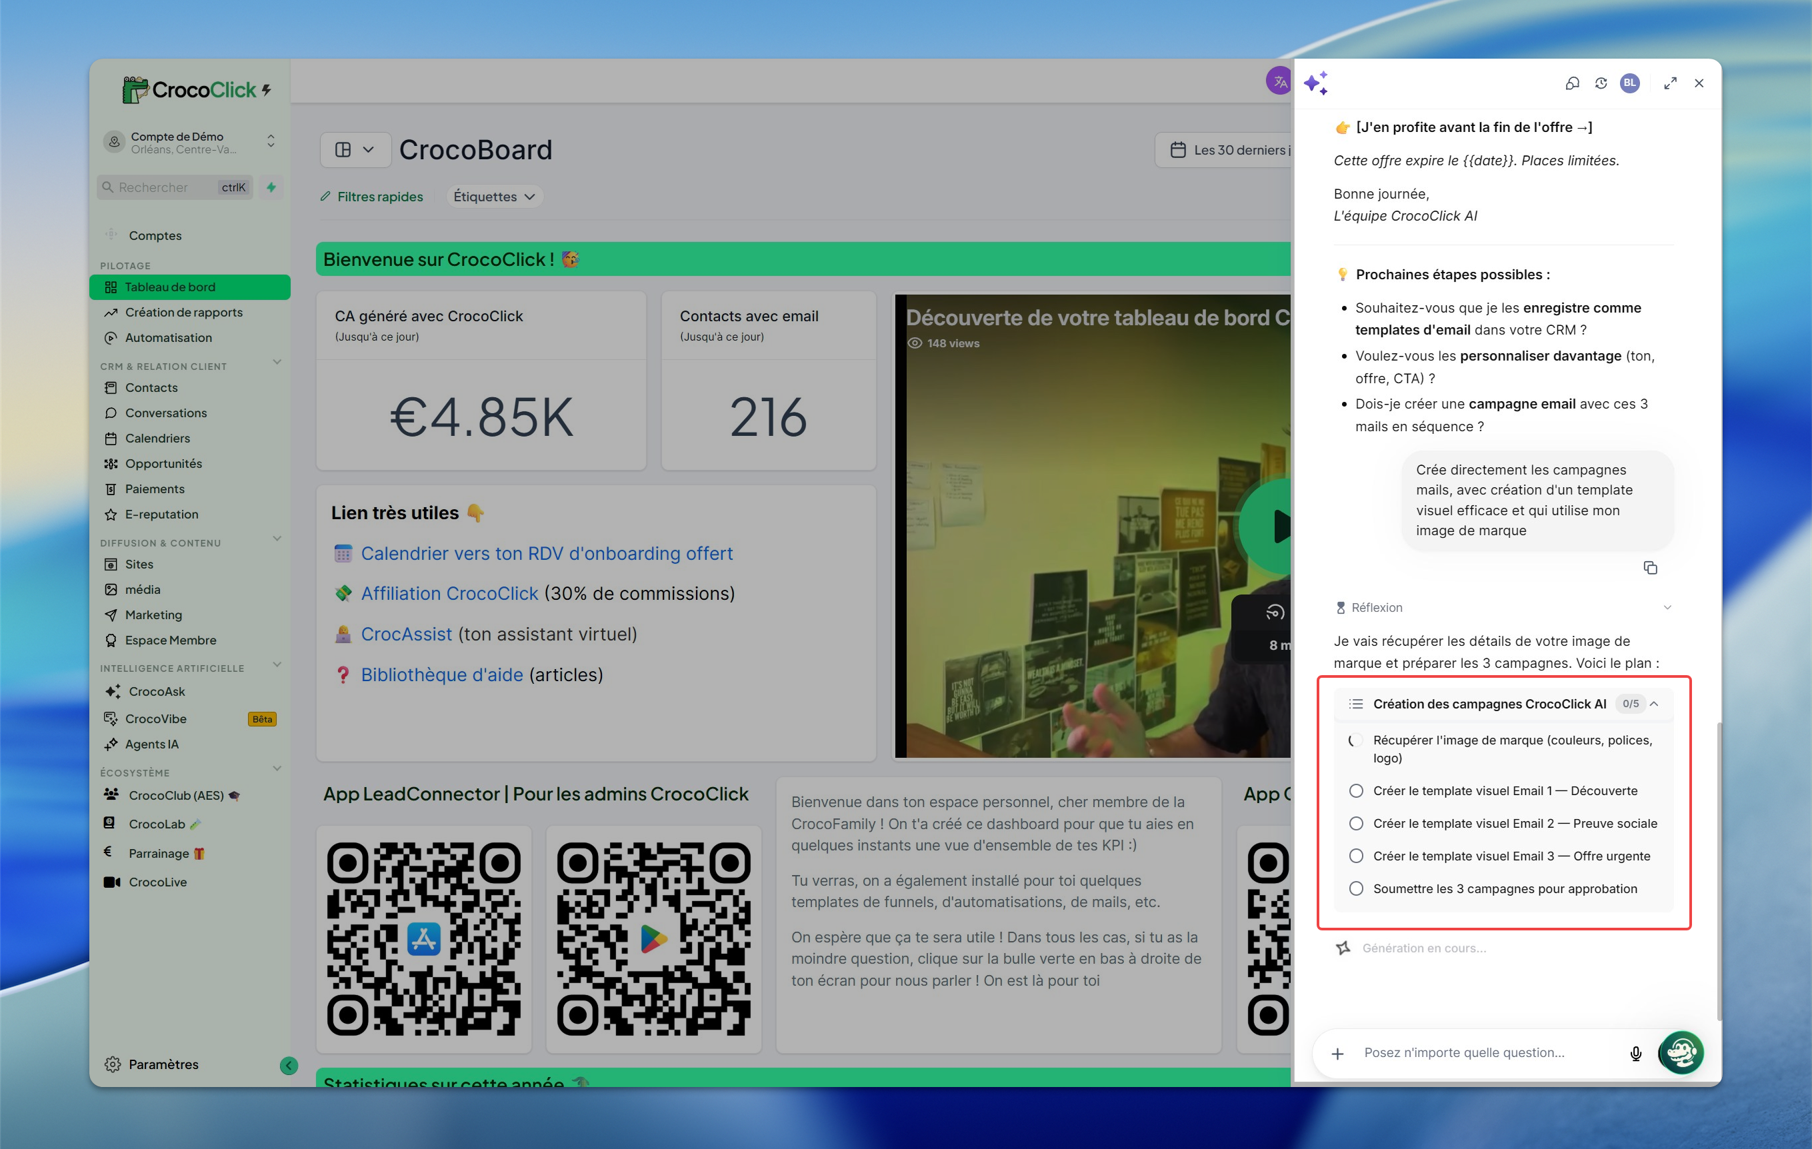1812x1149 pixels.
Task: Click the Marketing paper-plane icon
Action: tap(111, 616)
